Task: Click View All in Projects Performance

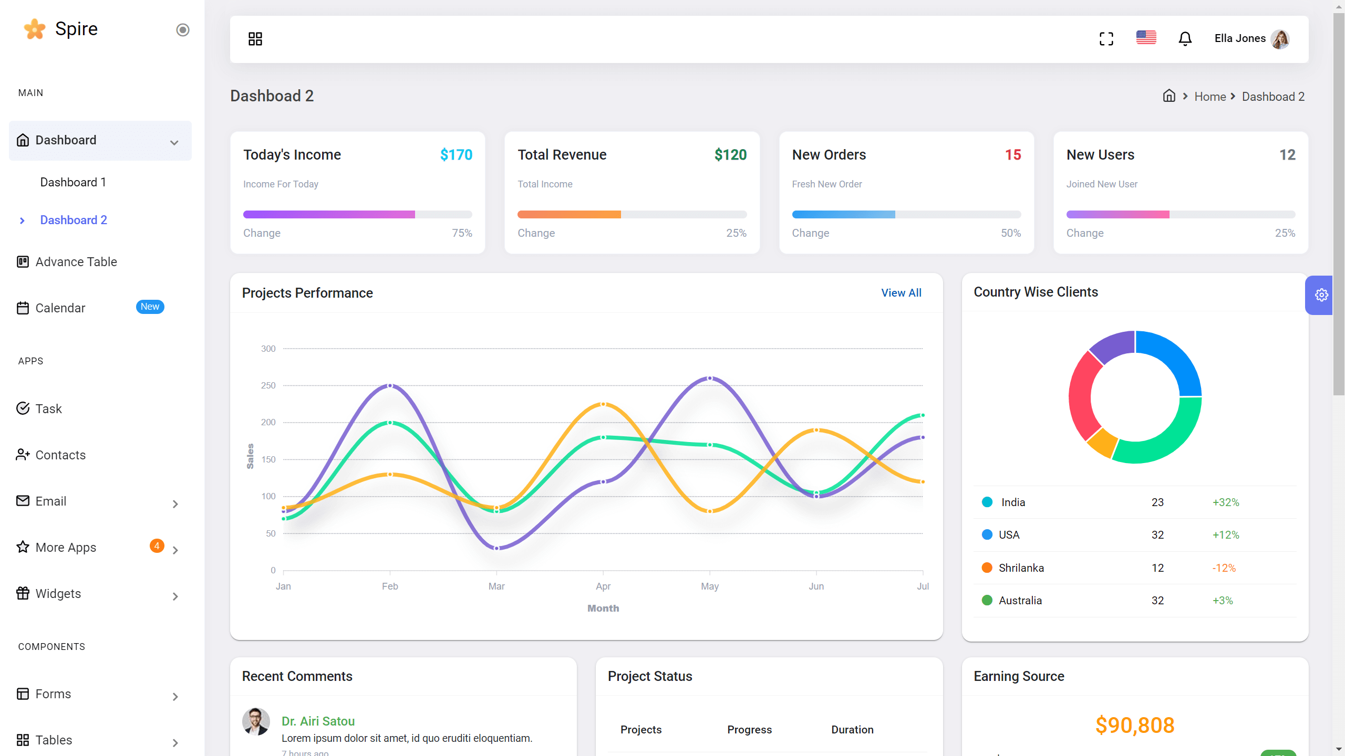Action: tap(901, 293)
